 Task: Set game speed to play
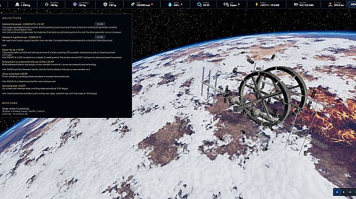343,192
